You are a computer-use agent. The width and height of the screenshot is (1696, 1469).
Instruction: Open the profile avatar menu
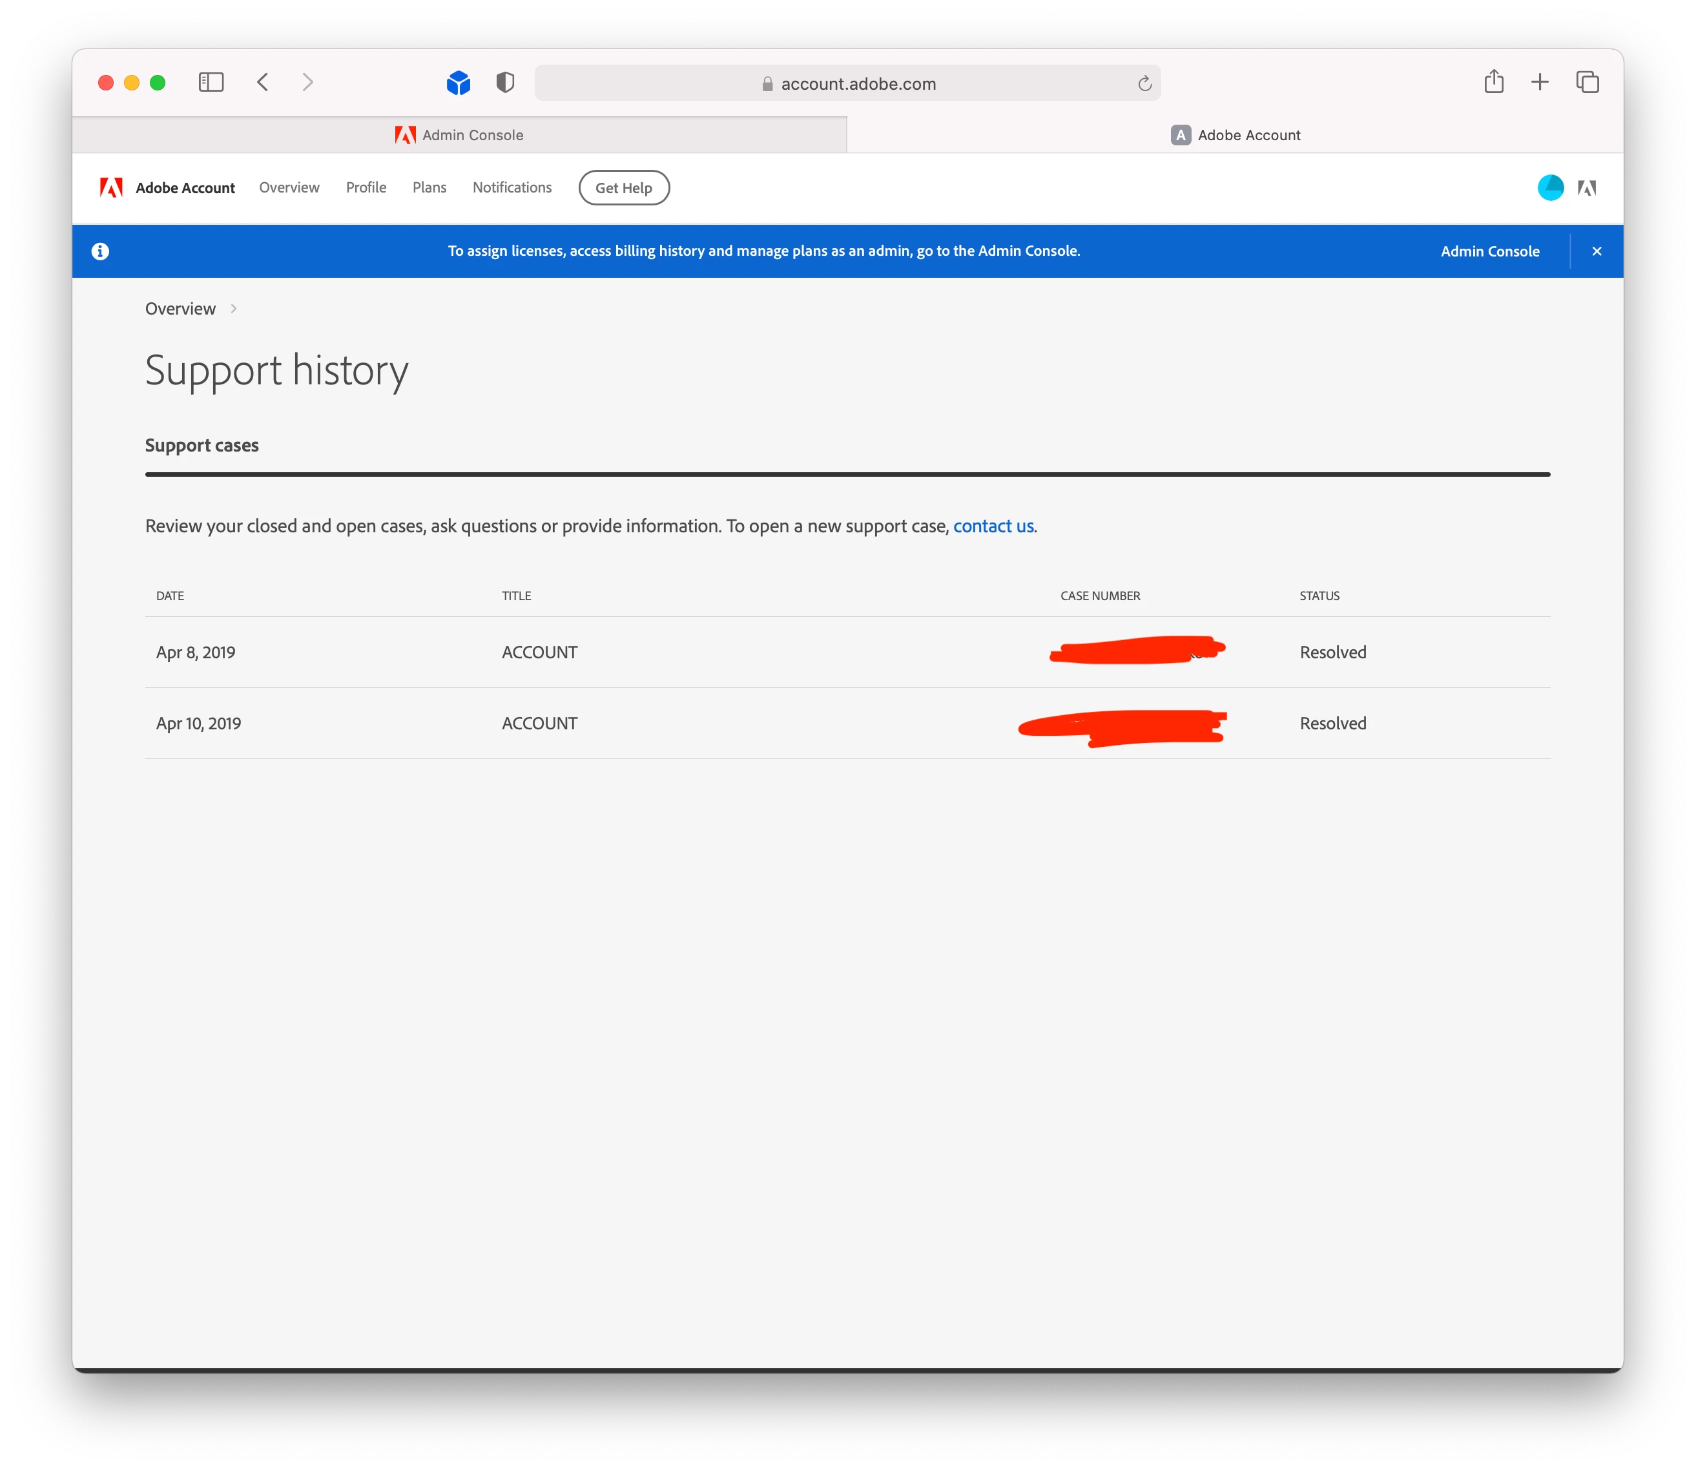[x=1550, y=188]
